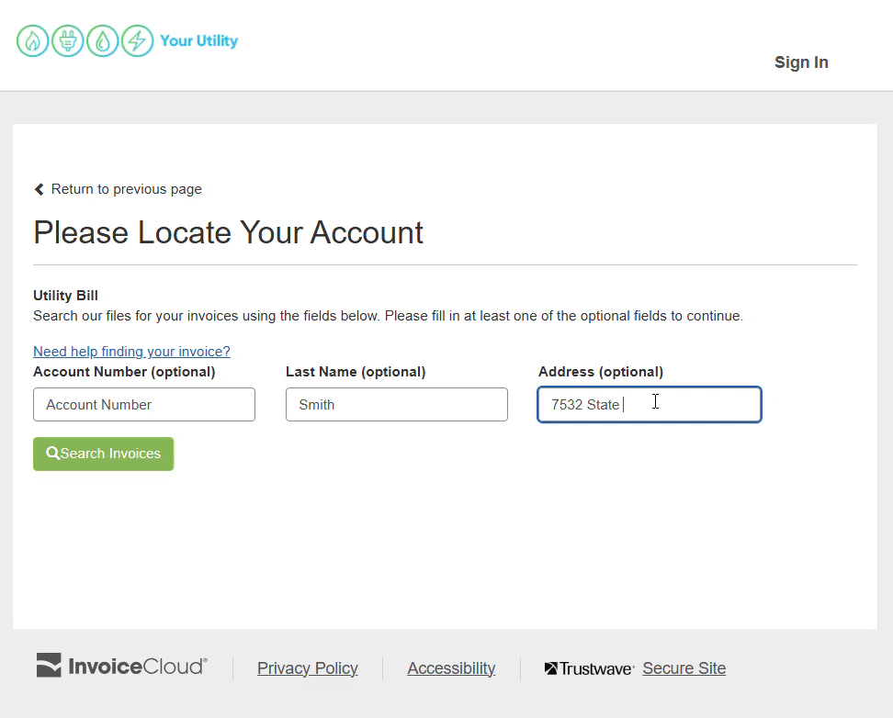
Task: Click the Secure Site link
Action: [684, 668]
